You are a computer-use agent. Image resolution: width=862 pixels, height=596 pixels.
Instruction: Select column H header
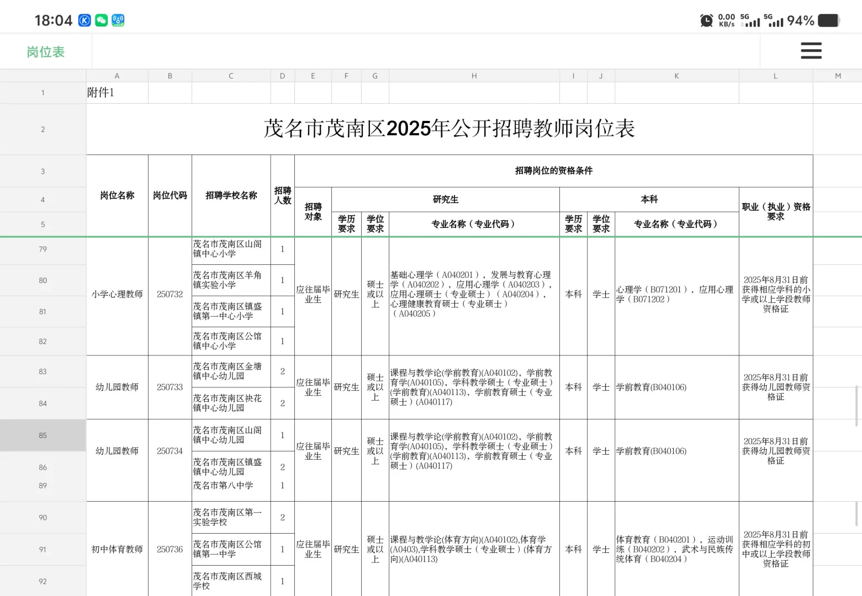coord(474,76)
